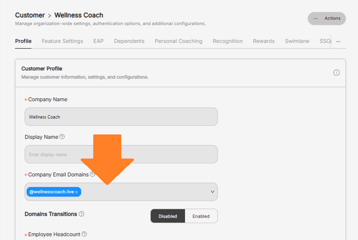Image resolution: width=358 pixels, height=240 pixels.
Task: Click help icon beside Employee Headcount
Action: coord(84,234)
